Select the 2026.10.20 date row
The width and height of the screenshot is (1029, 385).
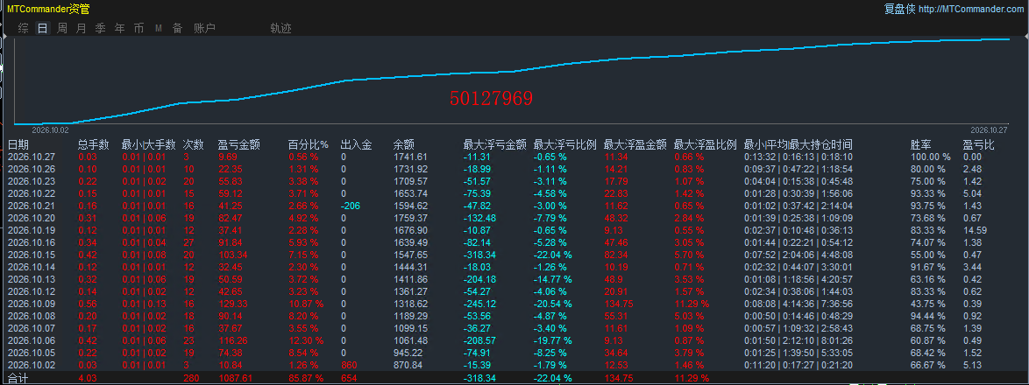tap(514, 218)
